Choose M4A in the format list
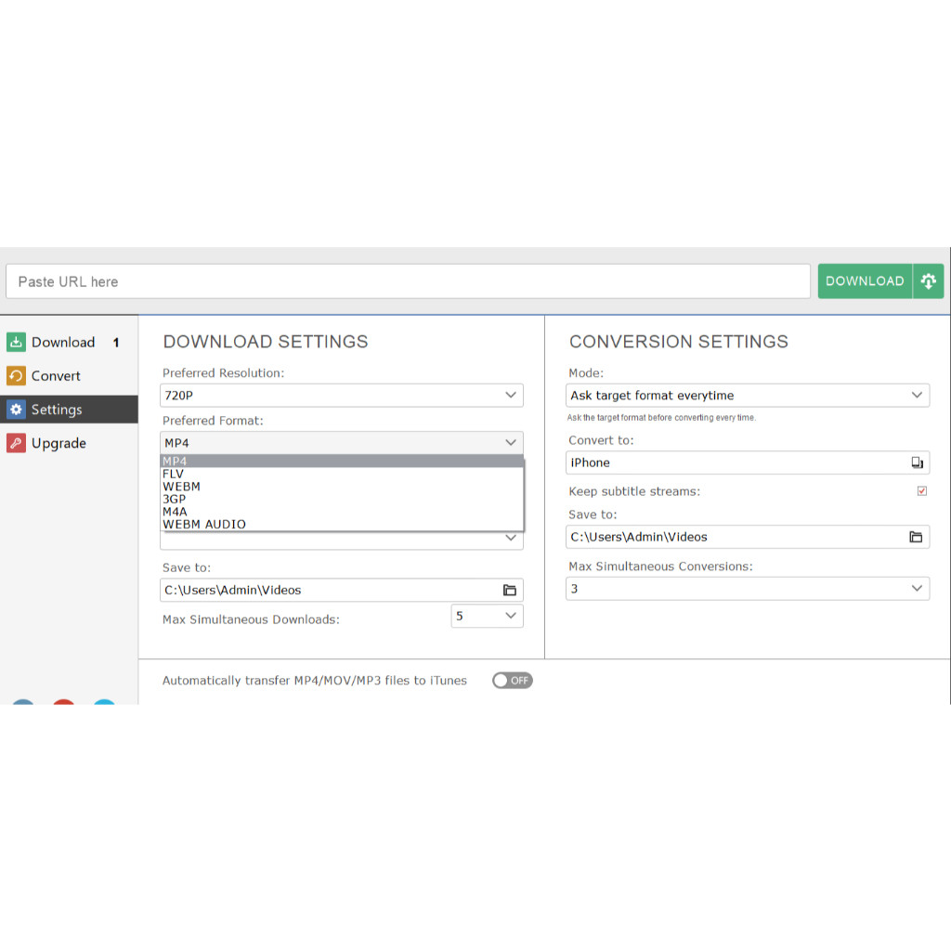951x951 pixels. [x=176, y=512]
